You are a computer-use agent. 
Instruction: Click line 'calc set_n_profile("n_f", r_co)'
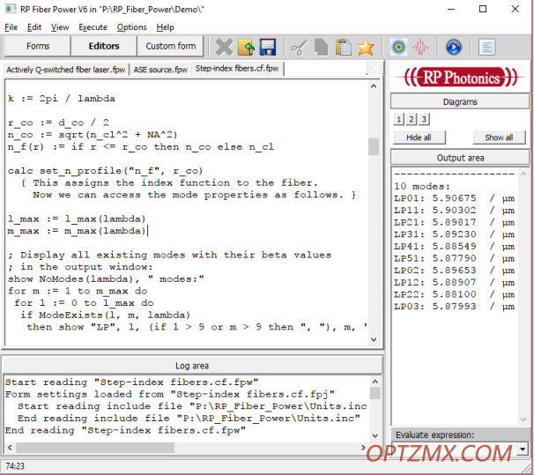105,171
